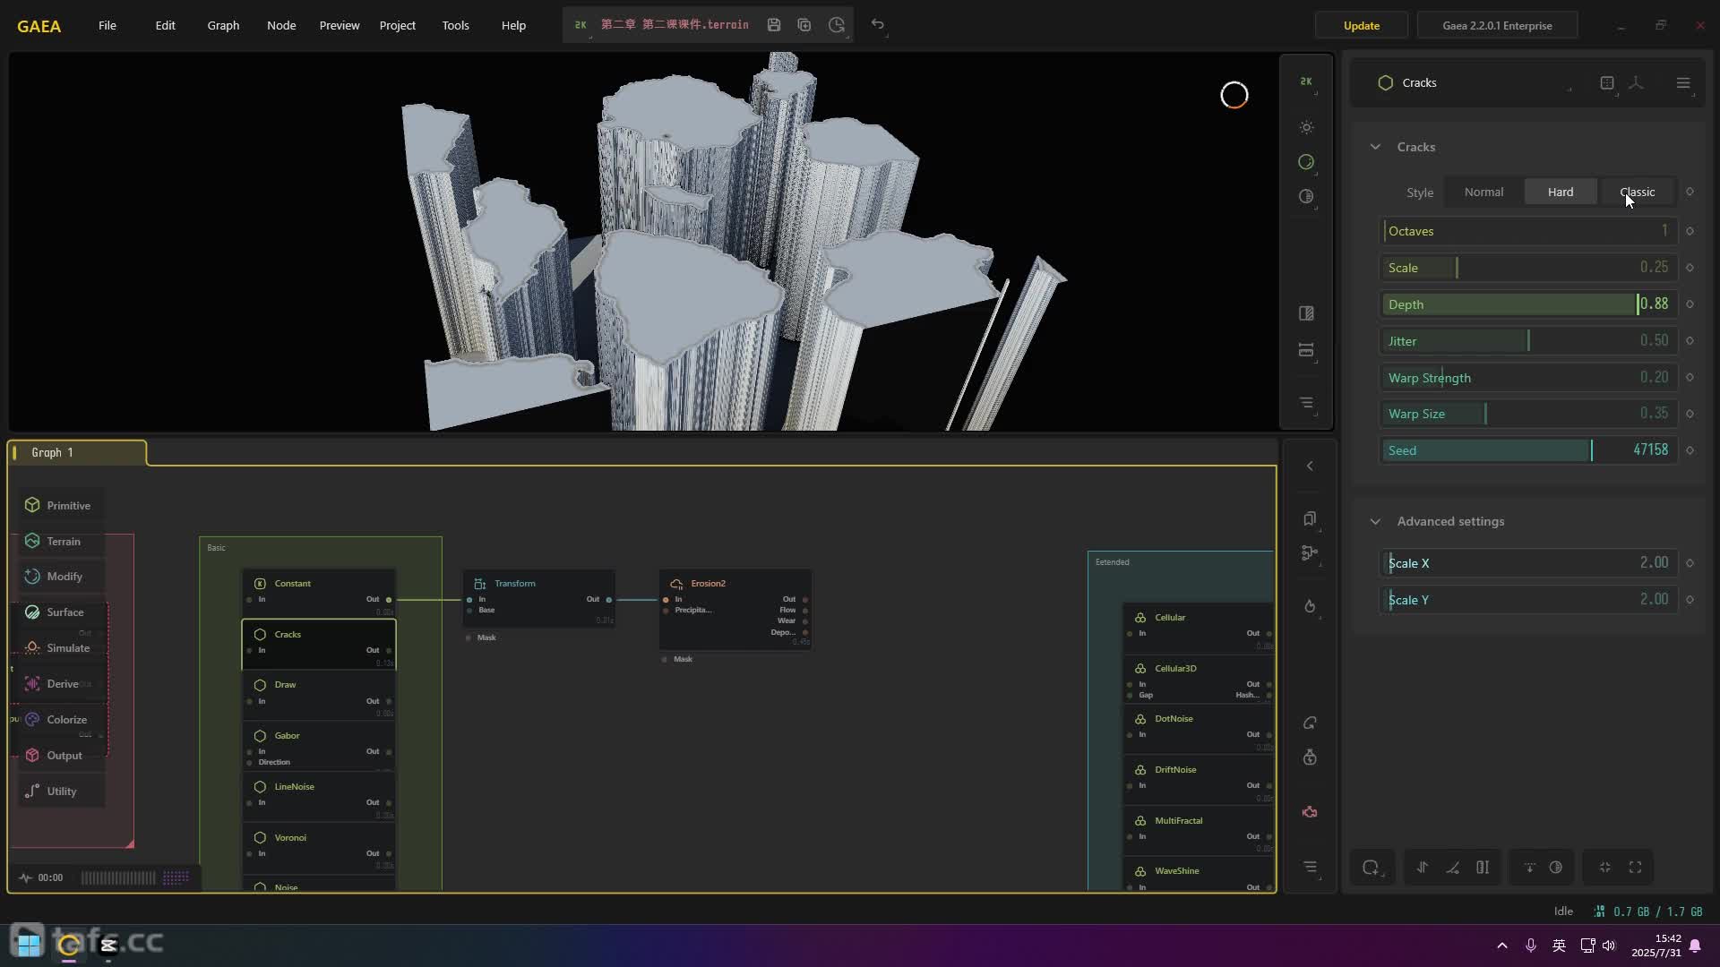Image resolution: width=1720 pixels, height=967 pixels.
Task: Click the Jitter slider
Action: pyautogui.click(x=1526, y=341)
